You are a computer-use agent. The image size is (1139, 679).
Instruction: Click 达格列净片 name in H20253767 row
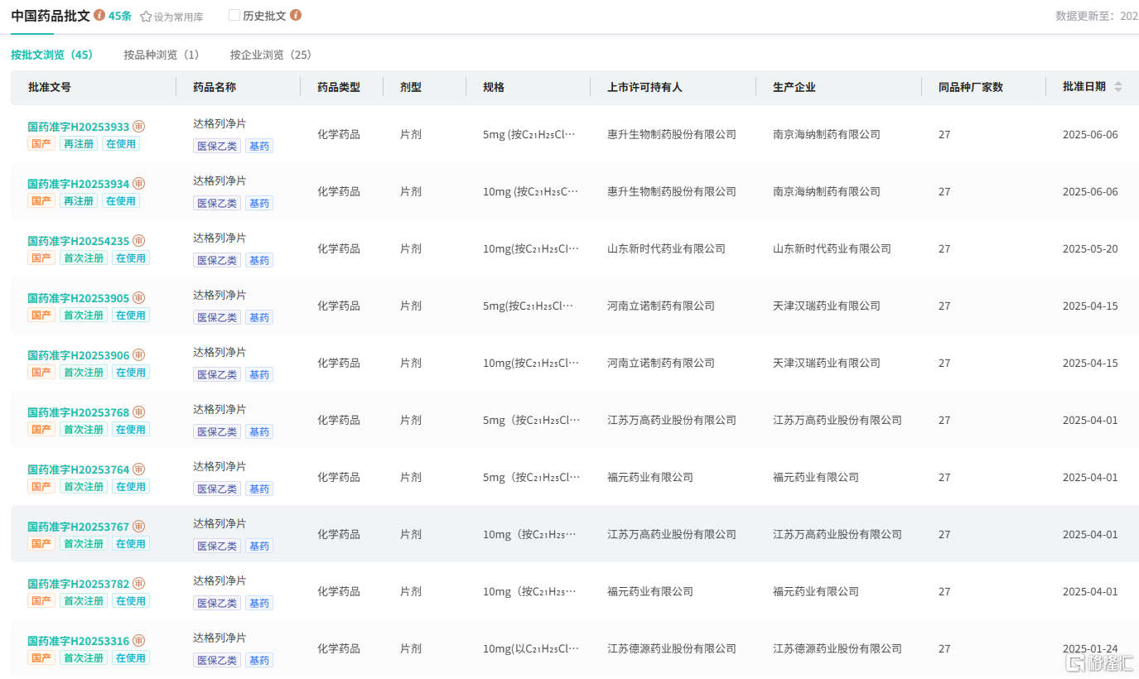220,523
